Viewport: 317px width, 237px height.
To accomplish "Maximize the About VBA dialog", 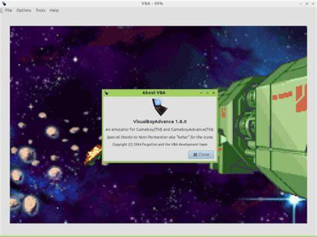I will tap(207, 93).
